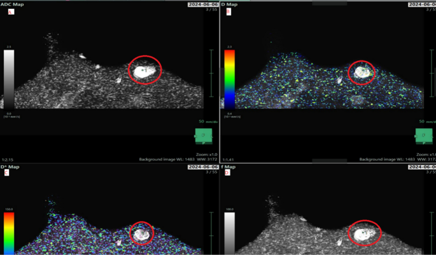Select the circled lesion in the ADC Map
The image size is (436, 255).
145,70
